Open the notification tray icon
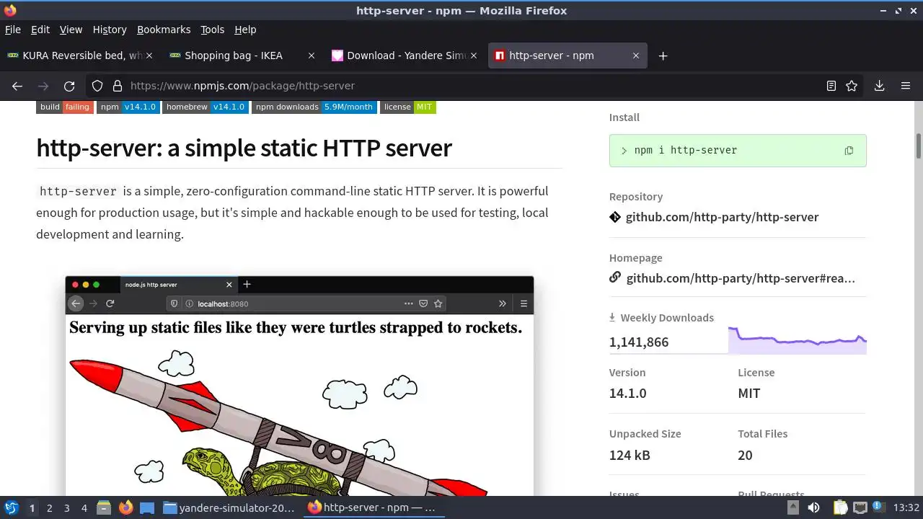This screenshot has height=519, width=923. pyautogui.click(x=879, y=507)
